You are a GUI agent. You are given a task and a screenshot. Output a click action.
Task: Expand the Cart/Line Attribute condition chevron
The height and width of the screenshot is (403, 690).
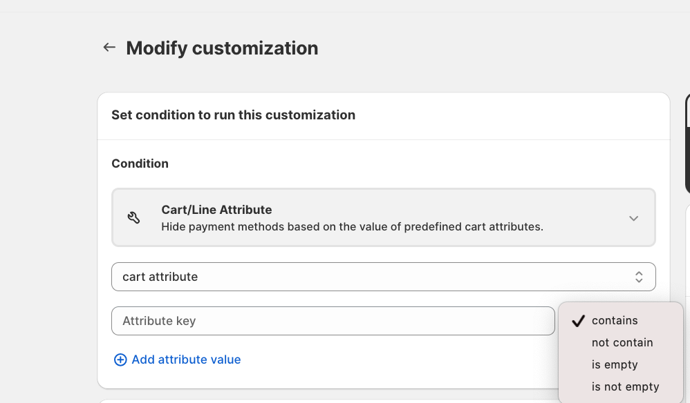click(x=633, y=218)
